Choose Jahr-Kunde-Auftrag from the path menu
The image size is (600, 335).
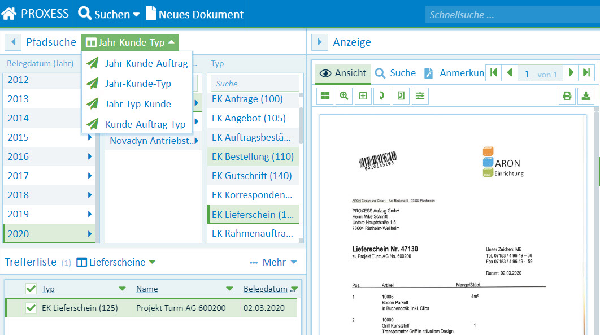tap(146, 63)
